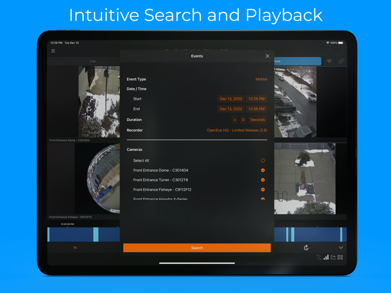This screenshot has height=293, width=391.
Task: Set the End time 12:56 PM
Action: pos(256,109)
